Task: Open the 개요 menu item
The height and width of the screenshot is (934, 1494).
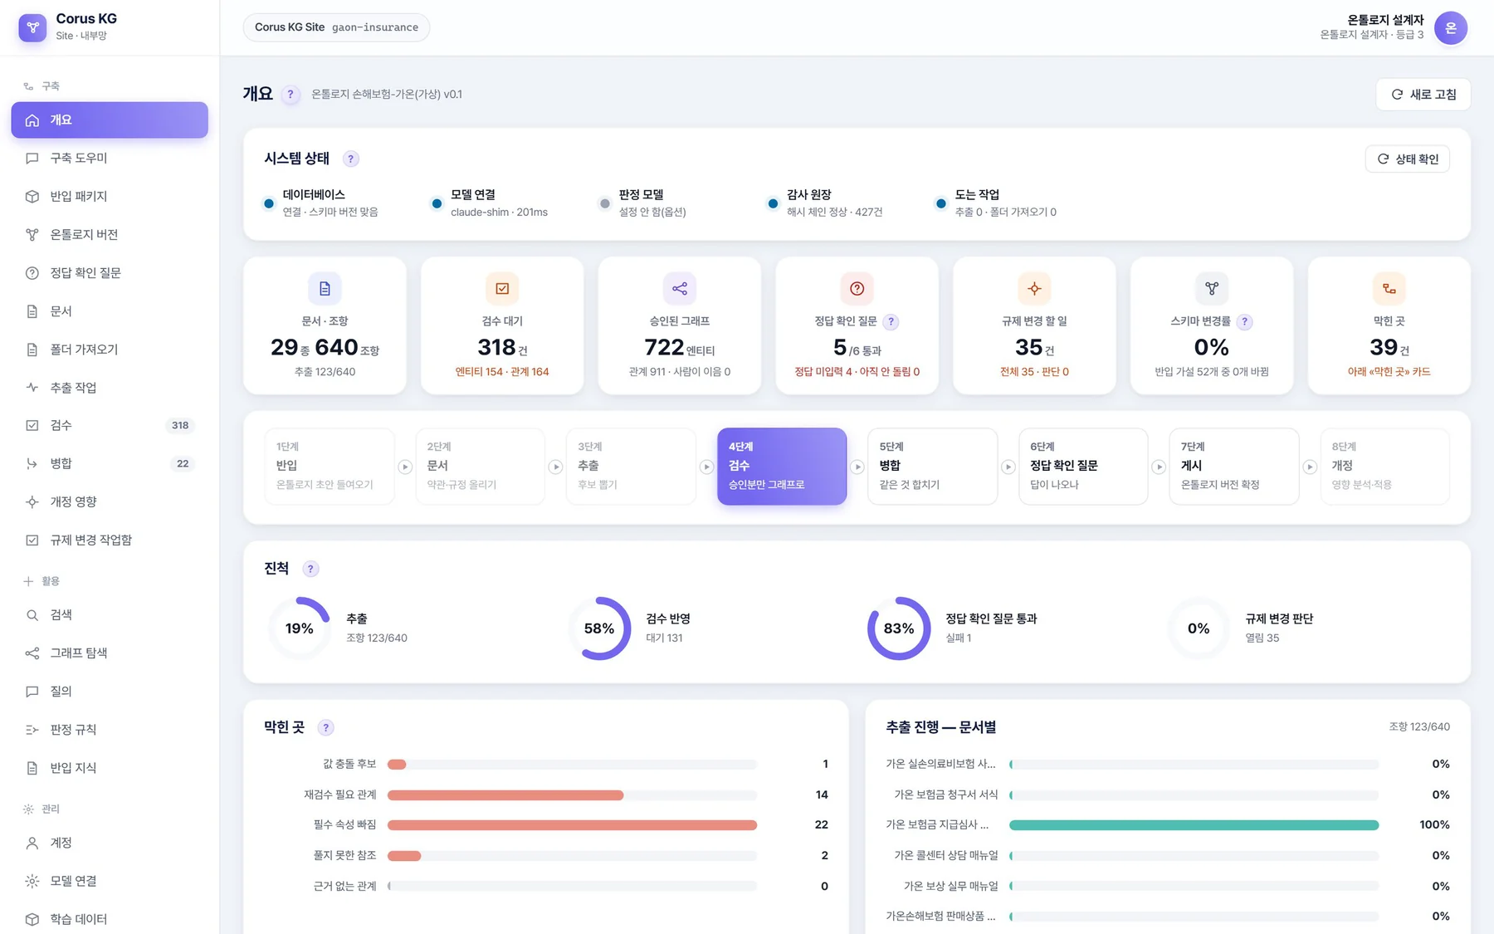Action: point(110,120)
